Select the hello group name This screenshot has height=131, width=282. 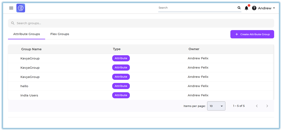(24, 86)
